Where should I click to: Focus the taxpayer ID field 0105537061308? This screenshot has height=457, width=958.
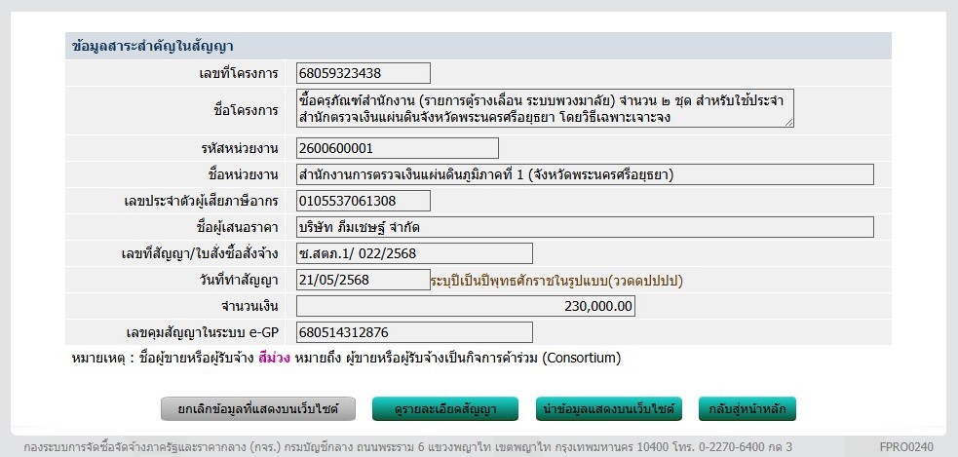[x=363, y=201]
